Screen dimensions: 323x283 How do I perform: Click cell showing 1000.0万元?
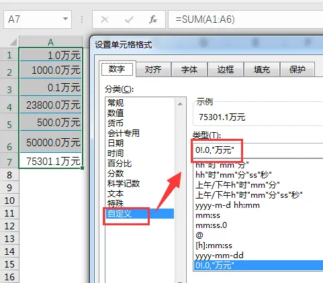(51, 70)
